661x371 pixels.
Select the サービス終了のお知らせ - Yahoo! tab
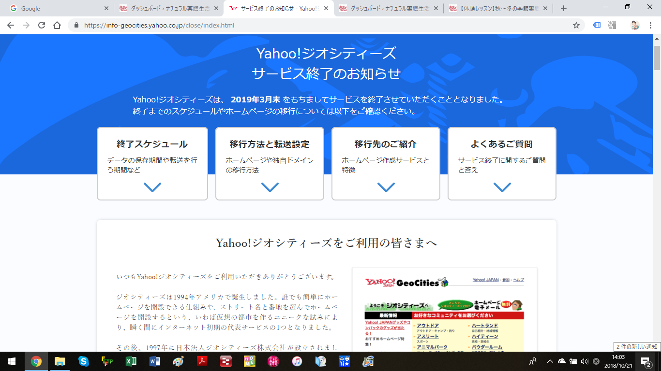coord(278,8)
